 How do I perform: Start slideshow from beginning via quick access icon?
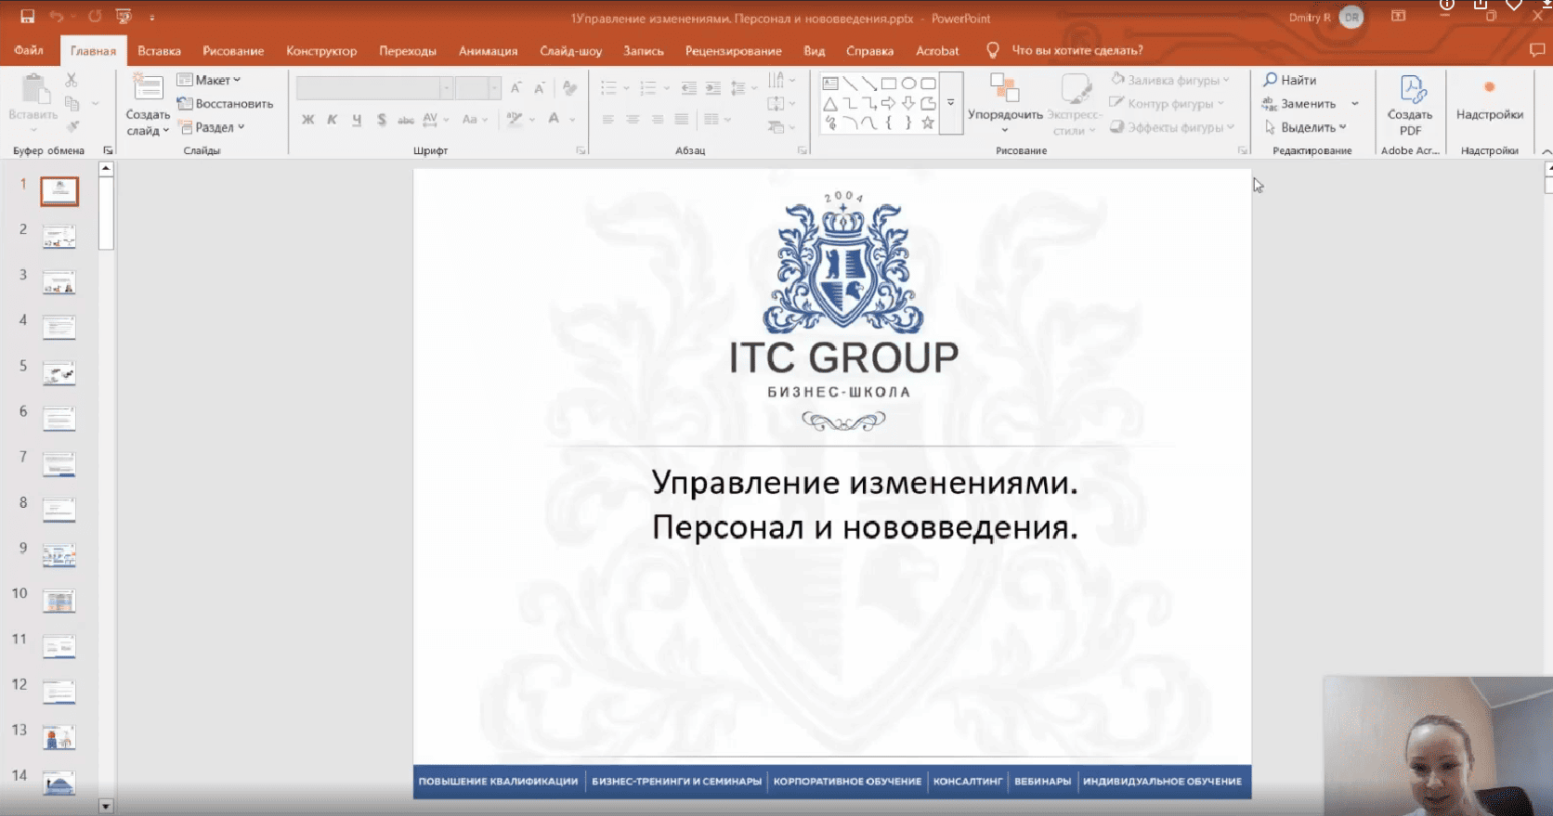(x=124, y=17)
